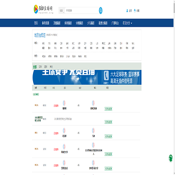Viewport: 175px width, 175px height.
Task: Click the red live status label in first match row
Action: (56, 105)
